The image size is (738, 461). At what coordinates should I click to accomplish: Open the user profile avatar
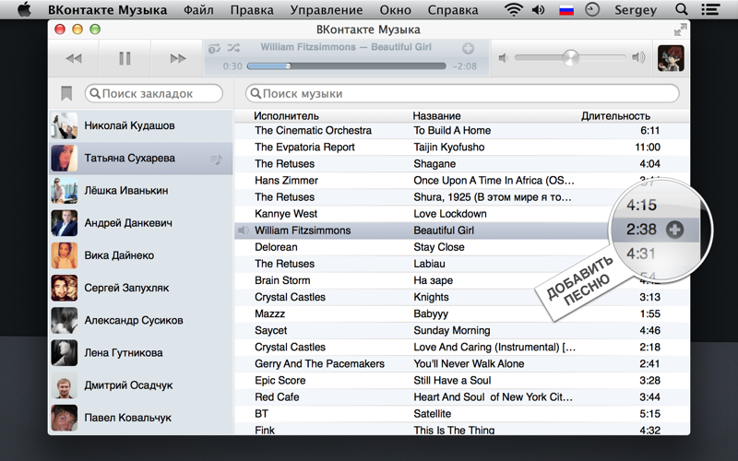point(671,58)
